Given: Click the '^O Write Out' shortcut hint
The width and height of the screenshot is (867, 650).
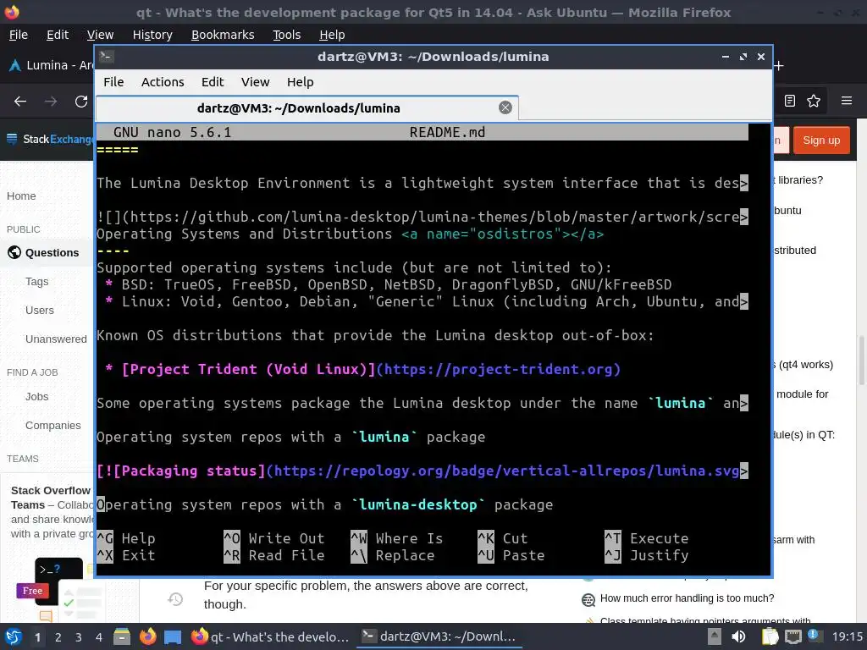Looking at the screenshot, I should (273, 537).
